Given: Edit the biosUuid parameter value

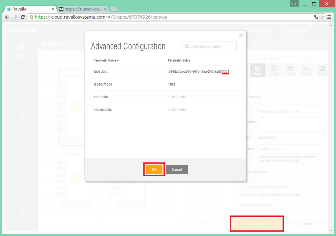Looking at the screenshot, I should [x=199, y=71].
